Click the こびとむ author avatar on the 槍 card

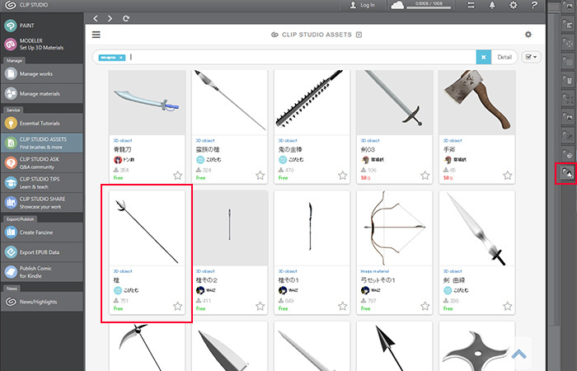118,290
